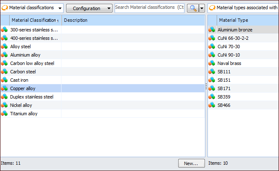The width and height of the screenshot is (279, 171).
Task: Select the Aluminium alloy classification
Action: pos(25,55)
